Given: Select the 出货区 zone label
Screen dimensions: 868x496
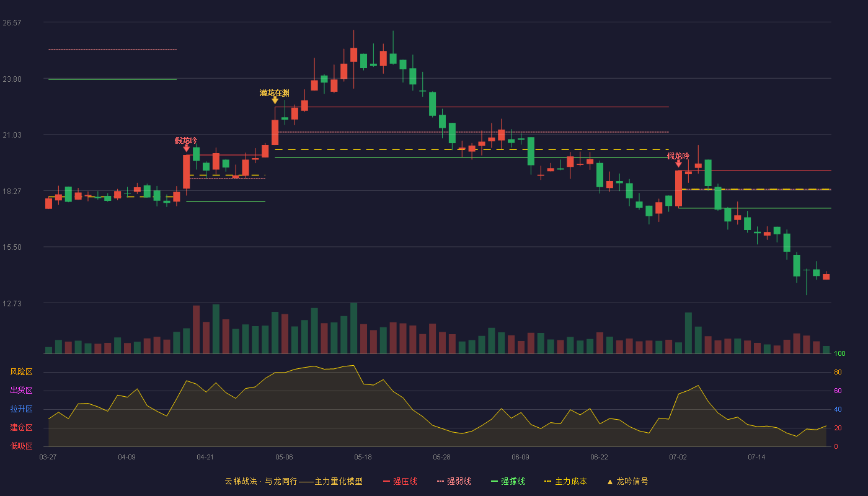Looking at the screenshot, I should tap(21, 391).
